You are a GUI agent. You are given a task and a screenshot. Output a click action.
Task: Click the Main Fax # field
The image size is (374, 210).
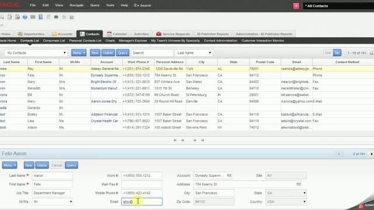point(142,184)
